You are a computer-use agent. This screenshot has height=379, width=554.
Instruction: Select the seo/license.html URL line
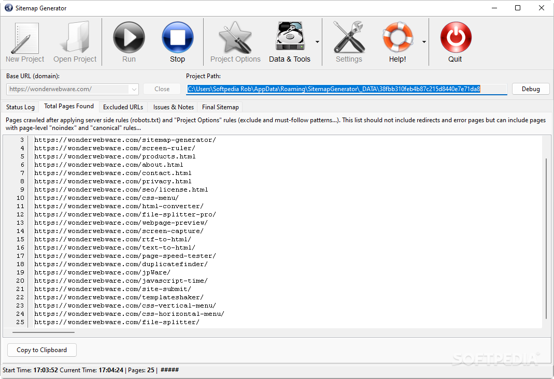click(x=121, y=190)
